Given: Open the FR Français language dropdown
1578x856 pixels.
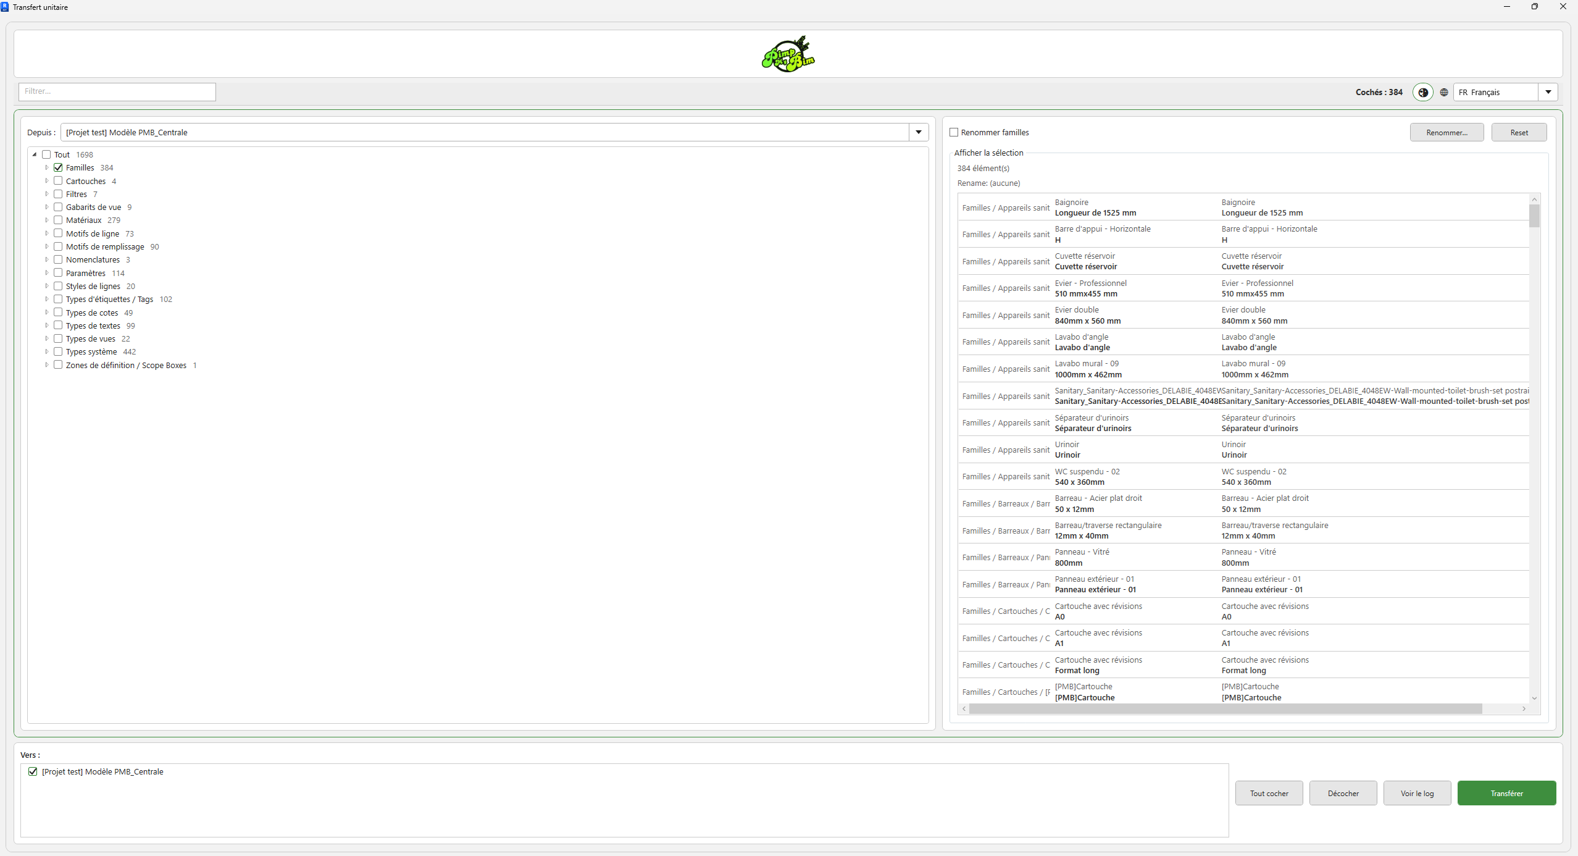Looking at the screenshot, I should pos(1548,92).
